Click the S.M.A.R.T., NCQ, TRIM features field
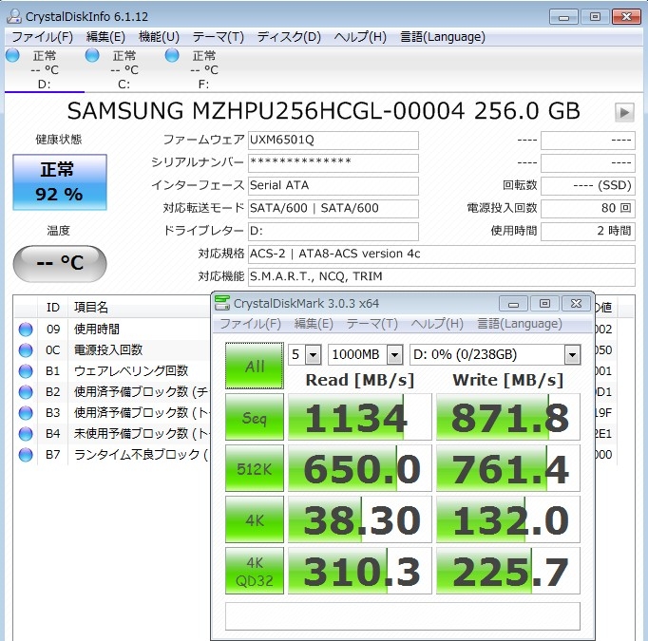 [442, 276]
